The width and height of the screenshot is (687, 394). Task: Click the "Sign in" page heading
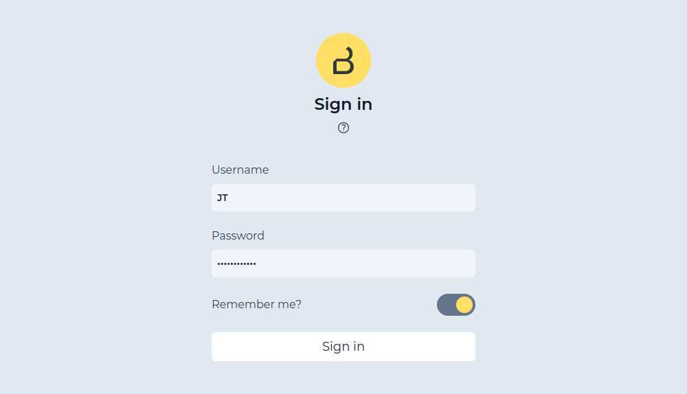[343, 104]
